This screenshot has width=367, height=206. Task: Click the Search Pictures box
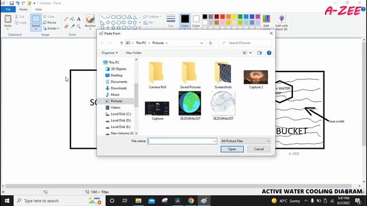pyautogui.click(x=245, y=43)
